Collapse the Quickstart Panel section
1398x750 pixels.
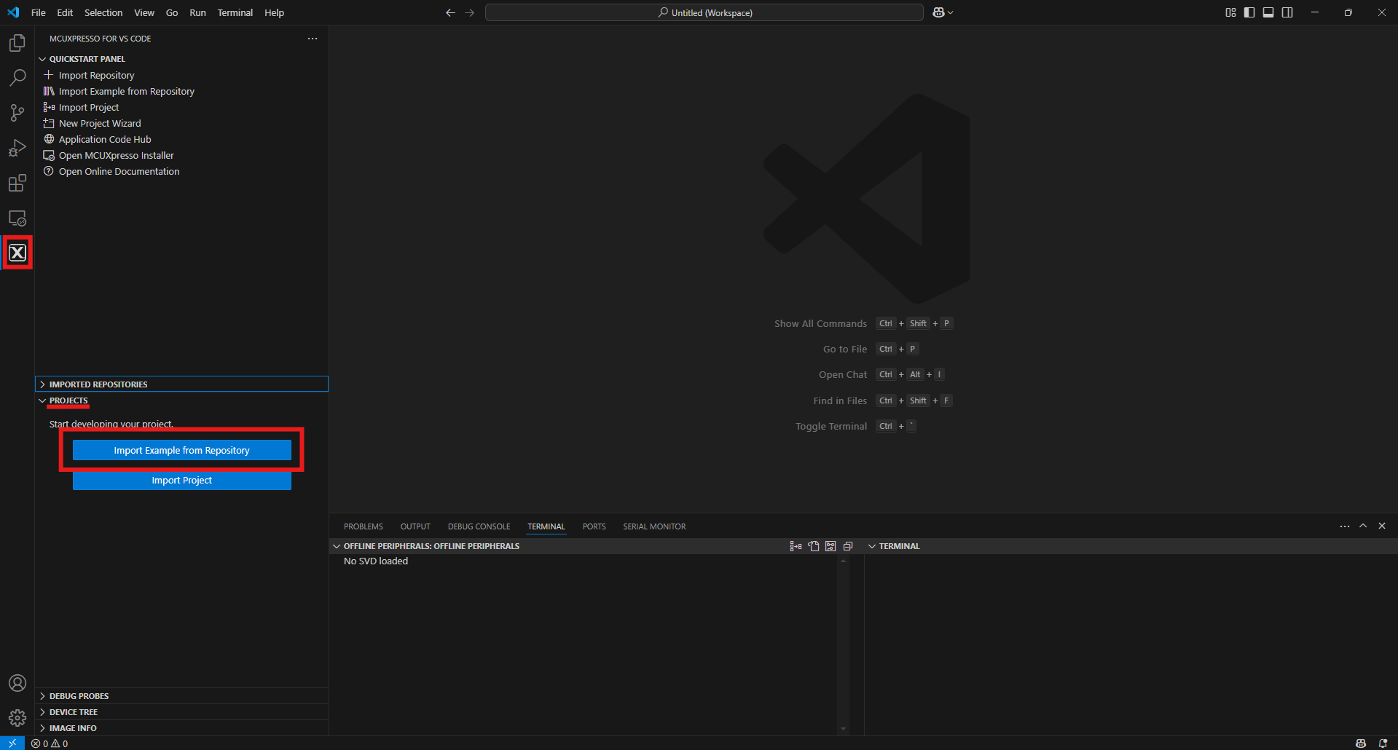coord(87,59)
